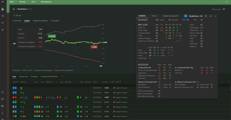The height and width of the screenshot is (120, 231).
Task: Open the 6 2 hand row
Action: tap(120, 107)
